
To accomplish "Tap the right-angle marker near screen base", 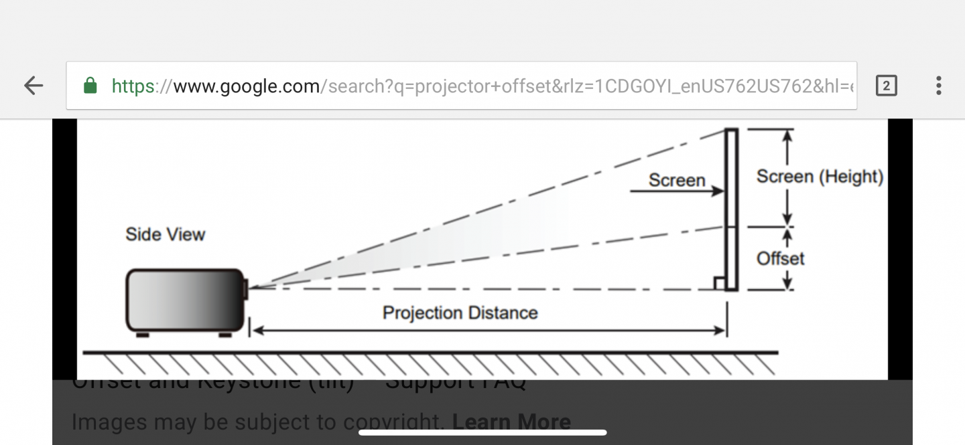I will click(x=720, y=284).
